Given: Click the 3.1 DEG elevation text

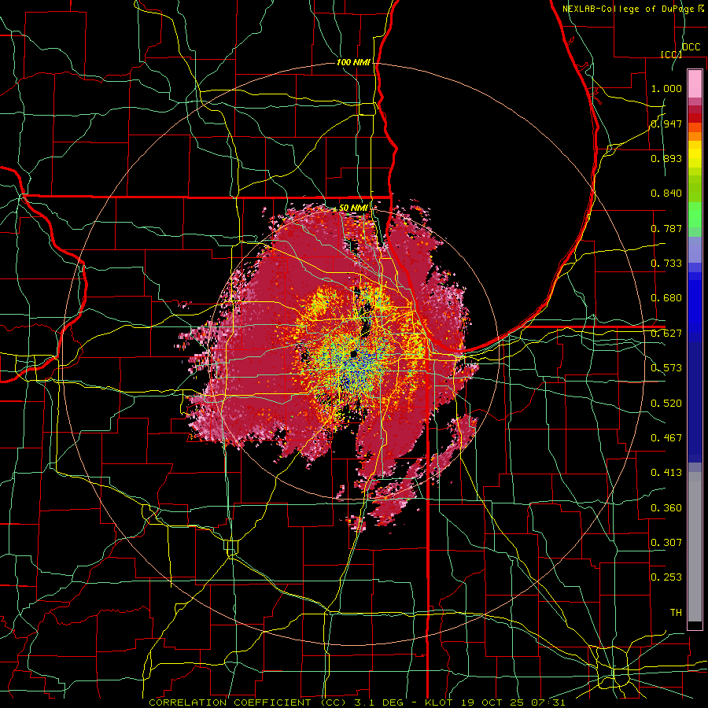Looking at the screenshot, I should (379, 702).
